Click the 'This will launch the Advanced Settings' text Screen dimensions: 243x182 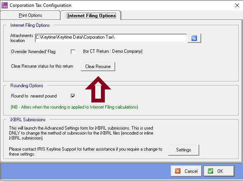click(x=81, y=133)
